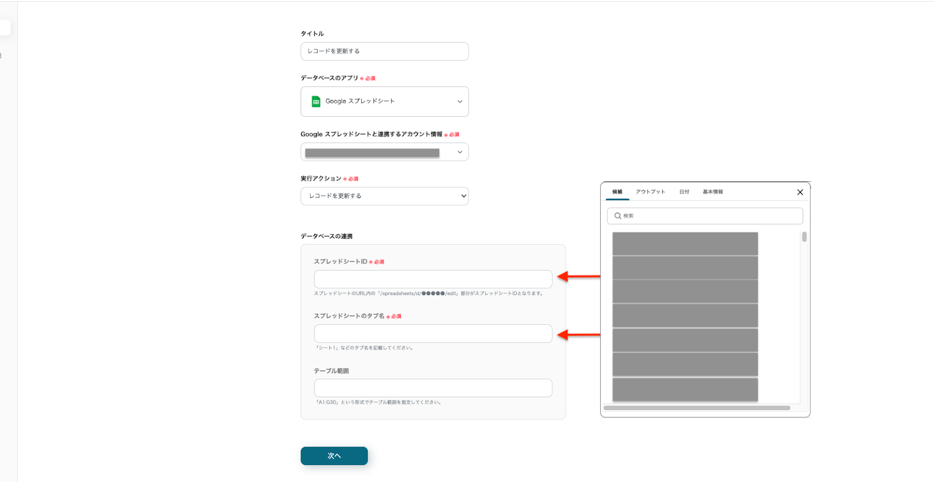The width and height of the screenshot is (934, 482).
Task: Click the 「A1:G30」 table range hint text
Action: click(378, 402)
